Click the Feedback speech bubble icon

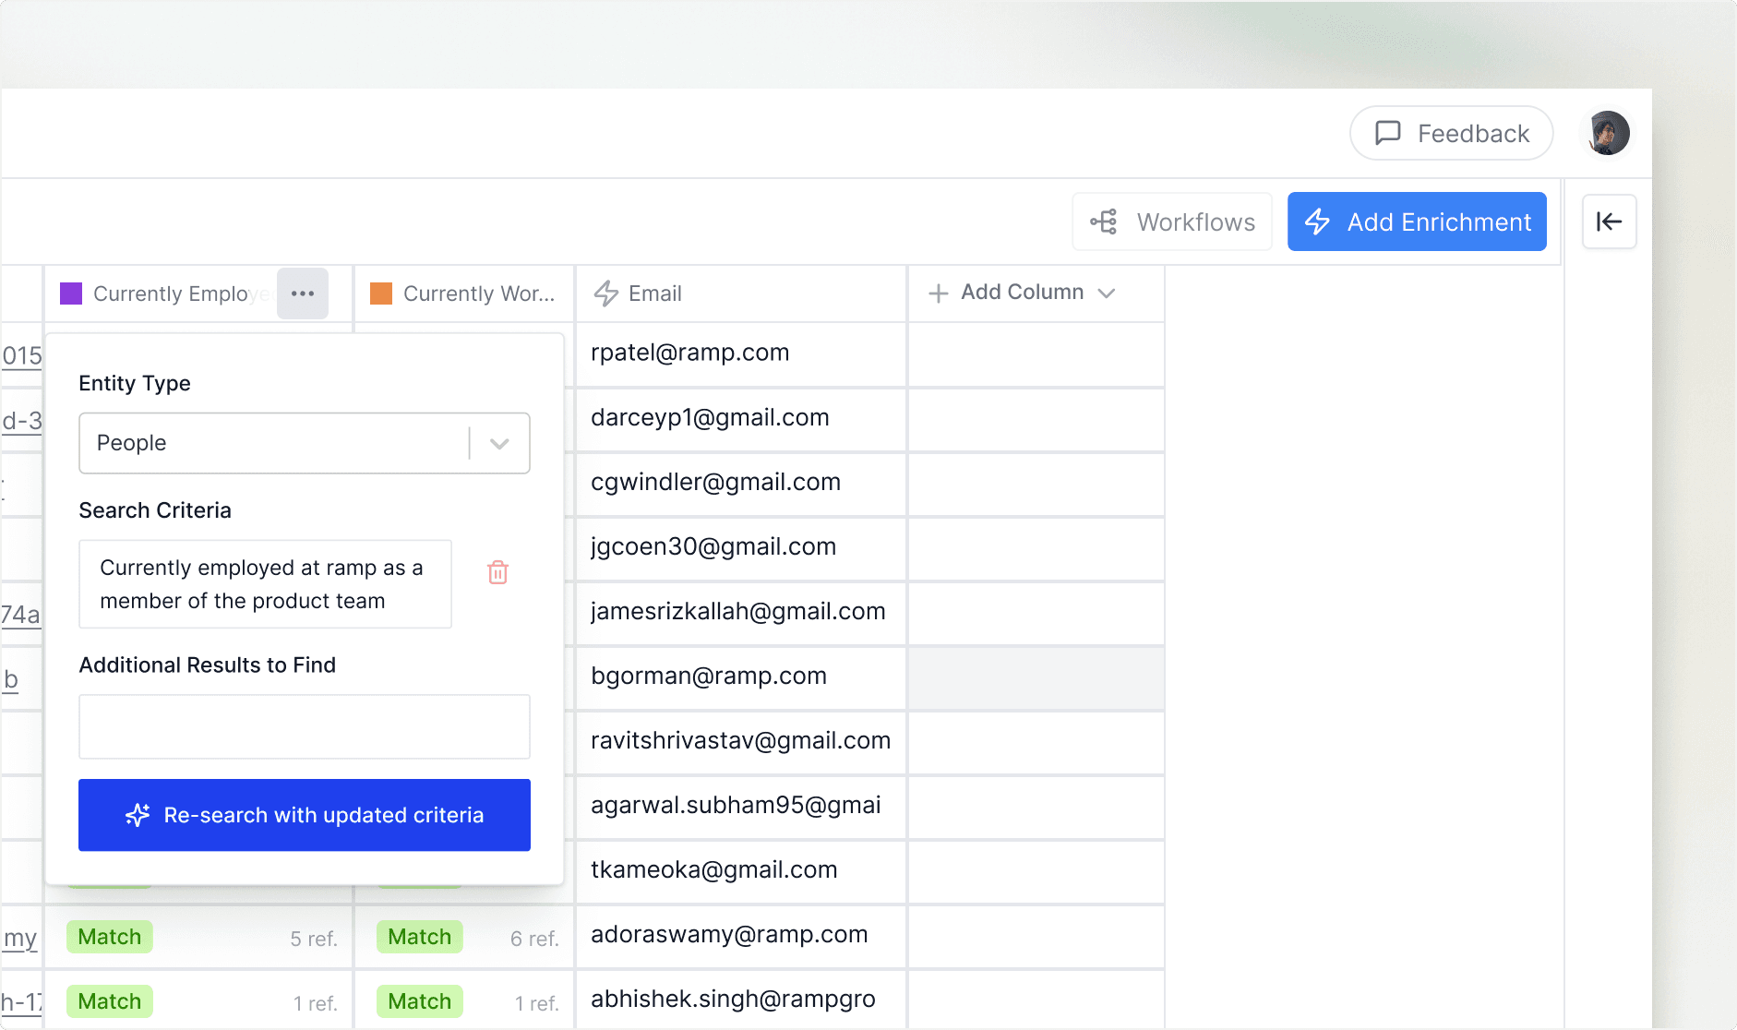coord(1388,133)
